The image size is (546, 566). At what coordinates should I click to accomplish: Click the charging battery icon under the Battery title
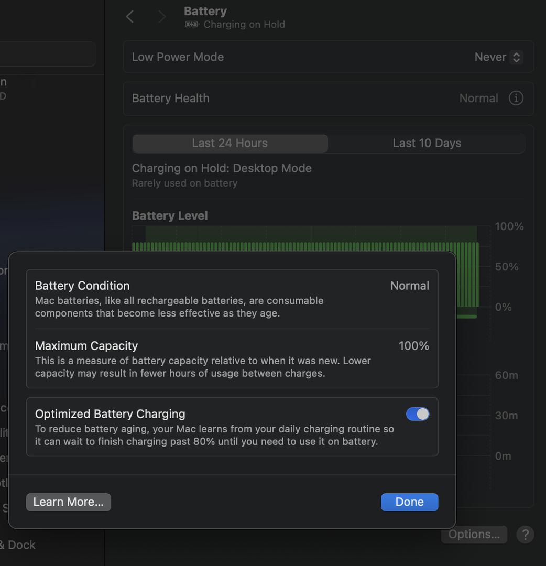(192, 25)
